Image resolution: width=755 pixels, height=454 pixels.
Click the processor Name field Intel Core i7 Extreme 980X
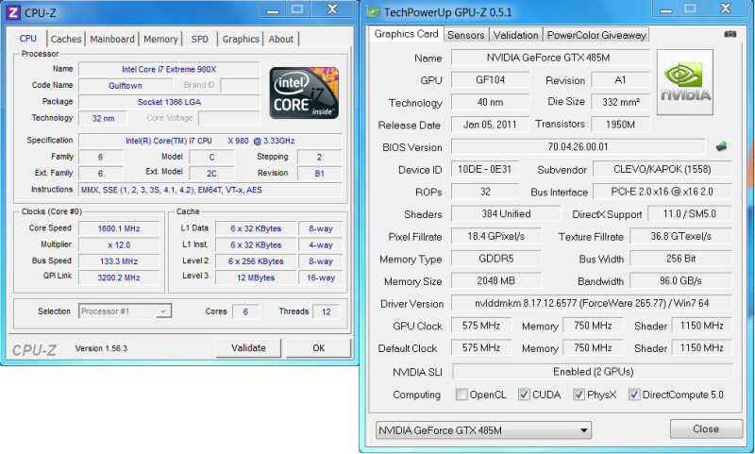pyautogui.click(x=169, y=69)
